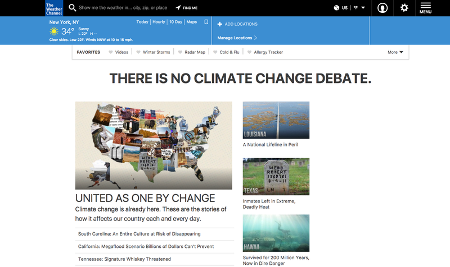Click the chevron beside Manage Locations
This screenshot has width=450, height=267.
click(x=255, y=38)
